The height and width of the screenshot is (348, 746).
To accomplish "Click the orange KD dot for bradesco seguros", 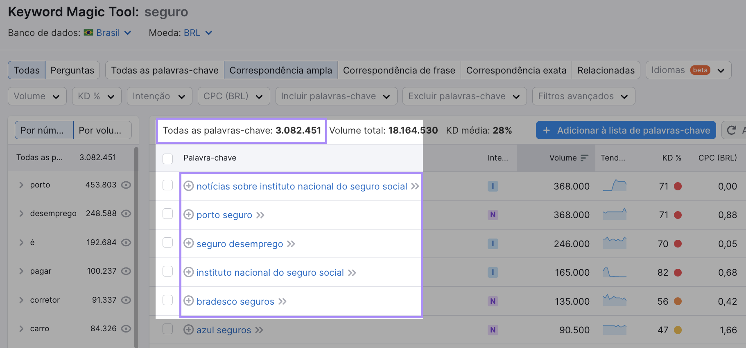I will (x=678, y=301).
